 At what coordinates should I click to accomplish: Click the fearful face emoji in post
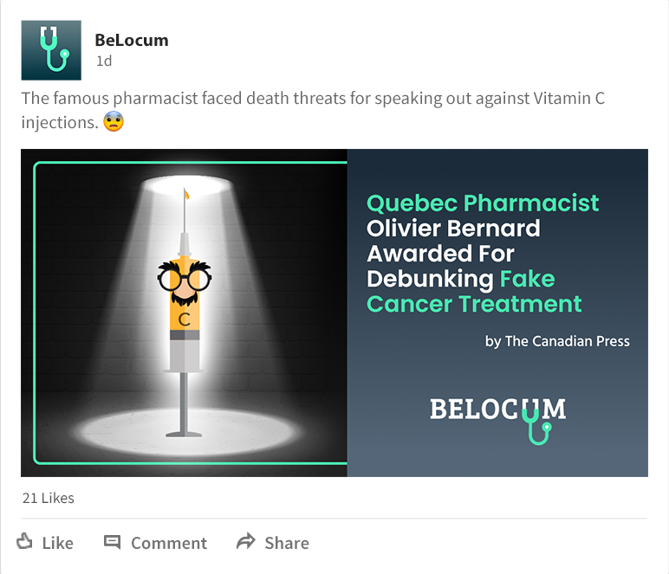[x=114, y=122]
